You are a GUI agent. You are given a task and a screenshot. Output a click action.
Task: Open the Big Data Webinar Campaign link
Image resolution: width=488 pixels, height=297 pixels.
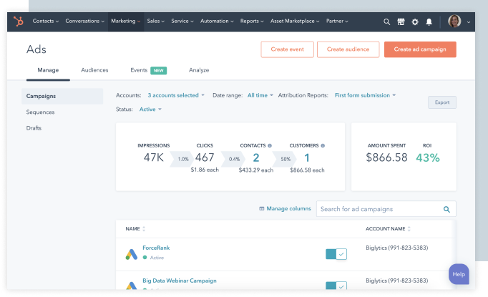pos(180,281)
